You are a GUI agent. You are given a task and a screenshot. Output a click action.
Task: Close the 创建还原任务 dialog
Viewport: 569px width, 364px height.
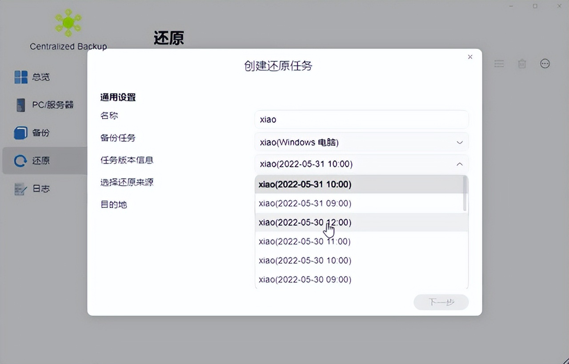click(470, 57)
